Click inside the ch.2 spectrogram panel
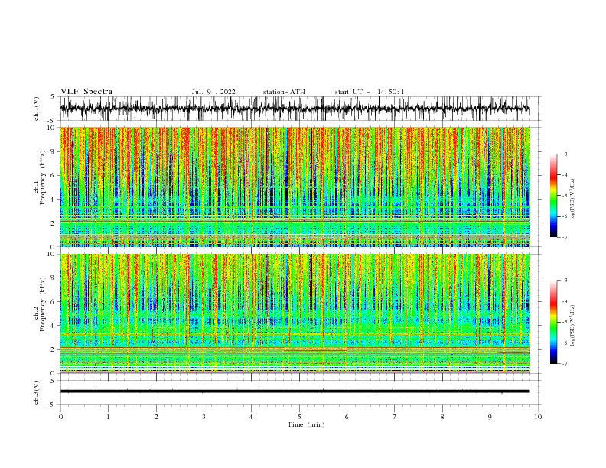606x468 pixels. tap(295, 314)
